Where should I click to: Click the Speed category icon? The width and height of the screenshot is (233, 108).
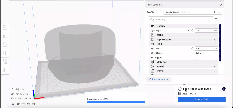(152, 66)
